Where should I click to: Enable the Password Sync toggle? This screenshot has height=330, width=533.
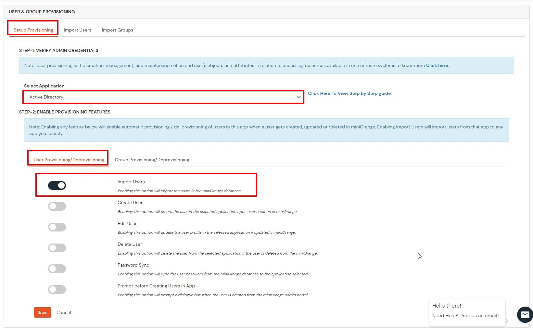(57, 269)
